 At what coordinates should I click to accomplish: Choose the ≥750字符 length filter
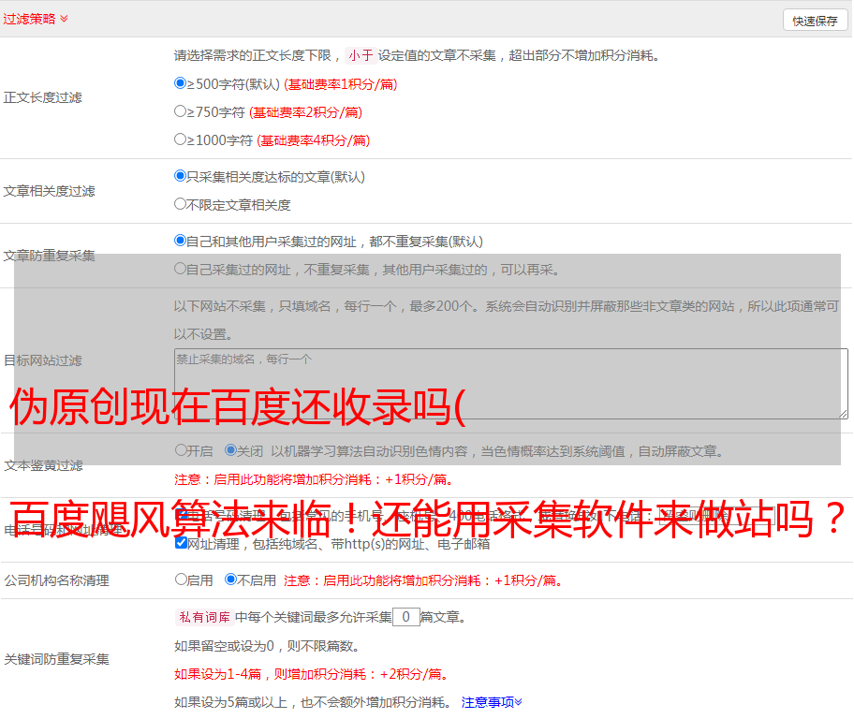181,111
